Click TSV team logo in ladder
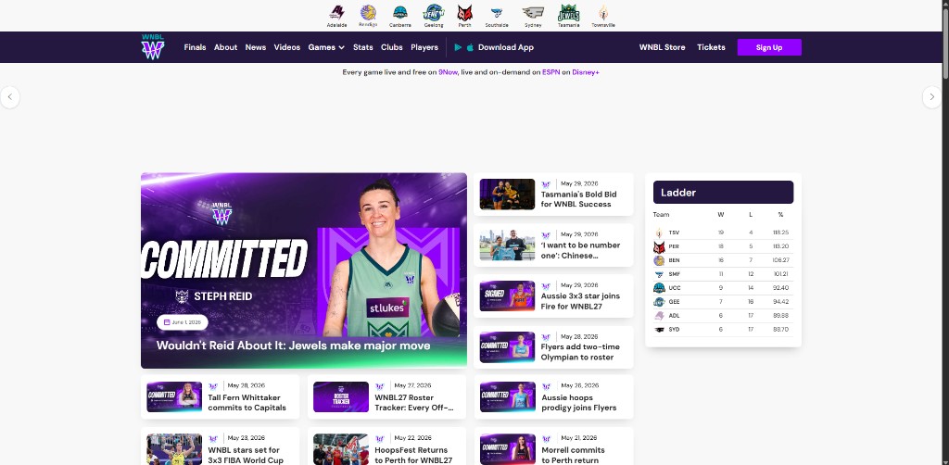 [x=659, y=232]
